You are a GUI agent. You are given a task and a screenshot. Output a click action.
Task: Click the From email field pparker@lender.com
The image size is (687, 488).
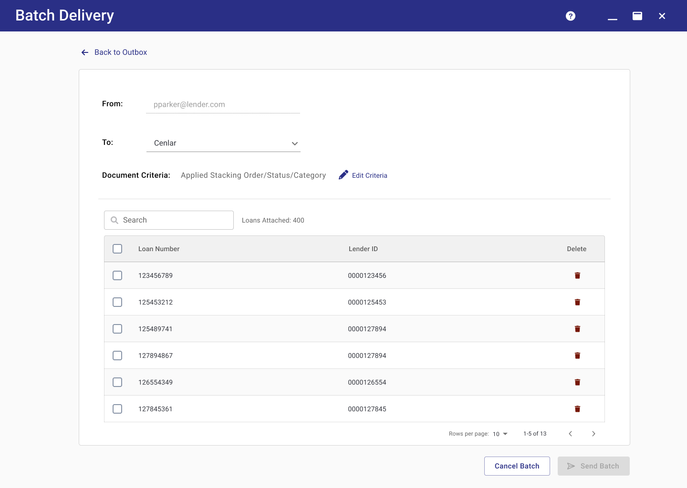(223, 104)
